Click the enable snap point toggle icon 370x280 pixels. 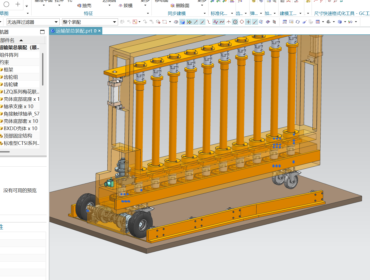(189, 22)
